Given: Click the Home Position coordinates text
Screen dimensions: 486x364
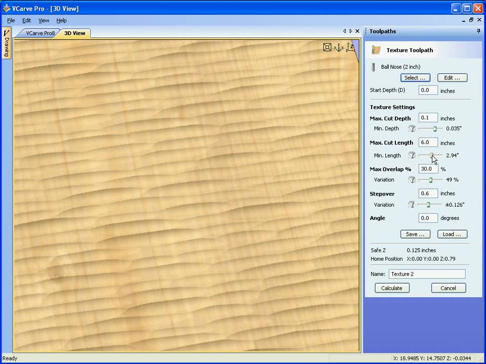Looking at the screenshot, I should point(431,259).
